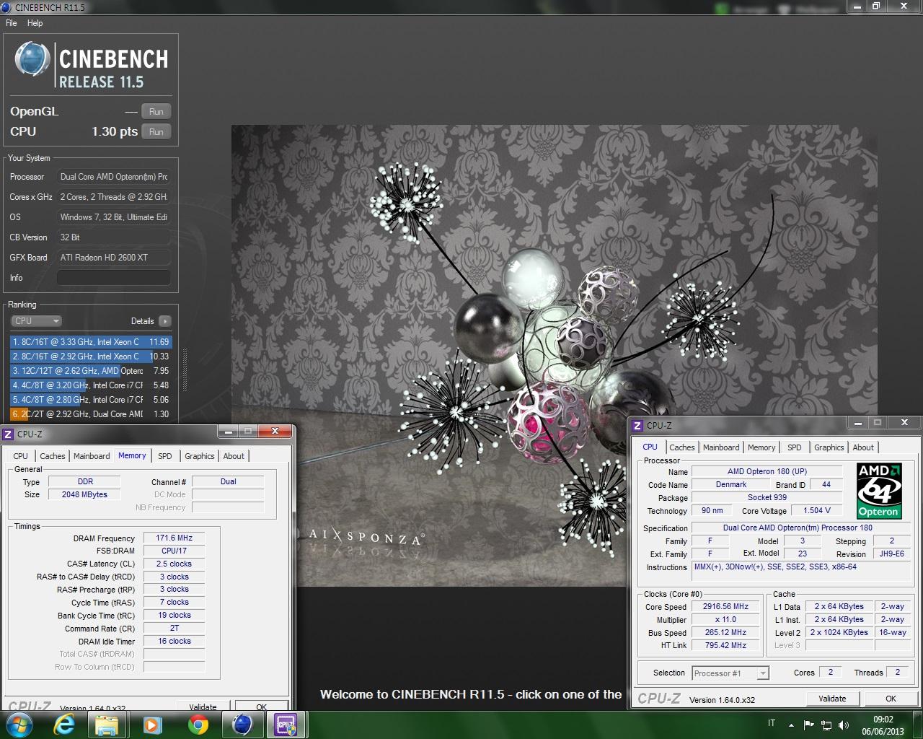
Task: Expand ranking Details arrow button
Action: pyautogui.click(x=164, y=321)
